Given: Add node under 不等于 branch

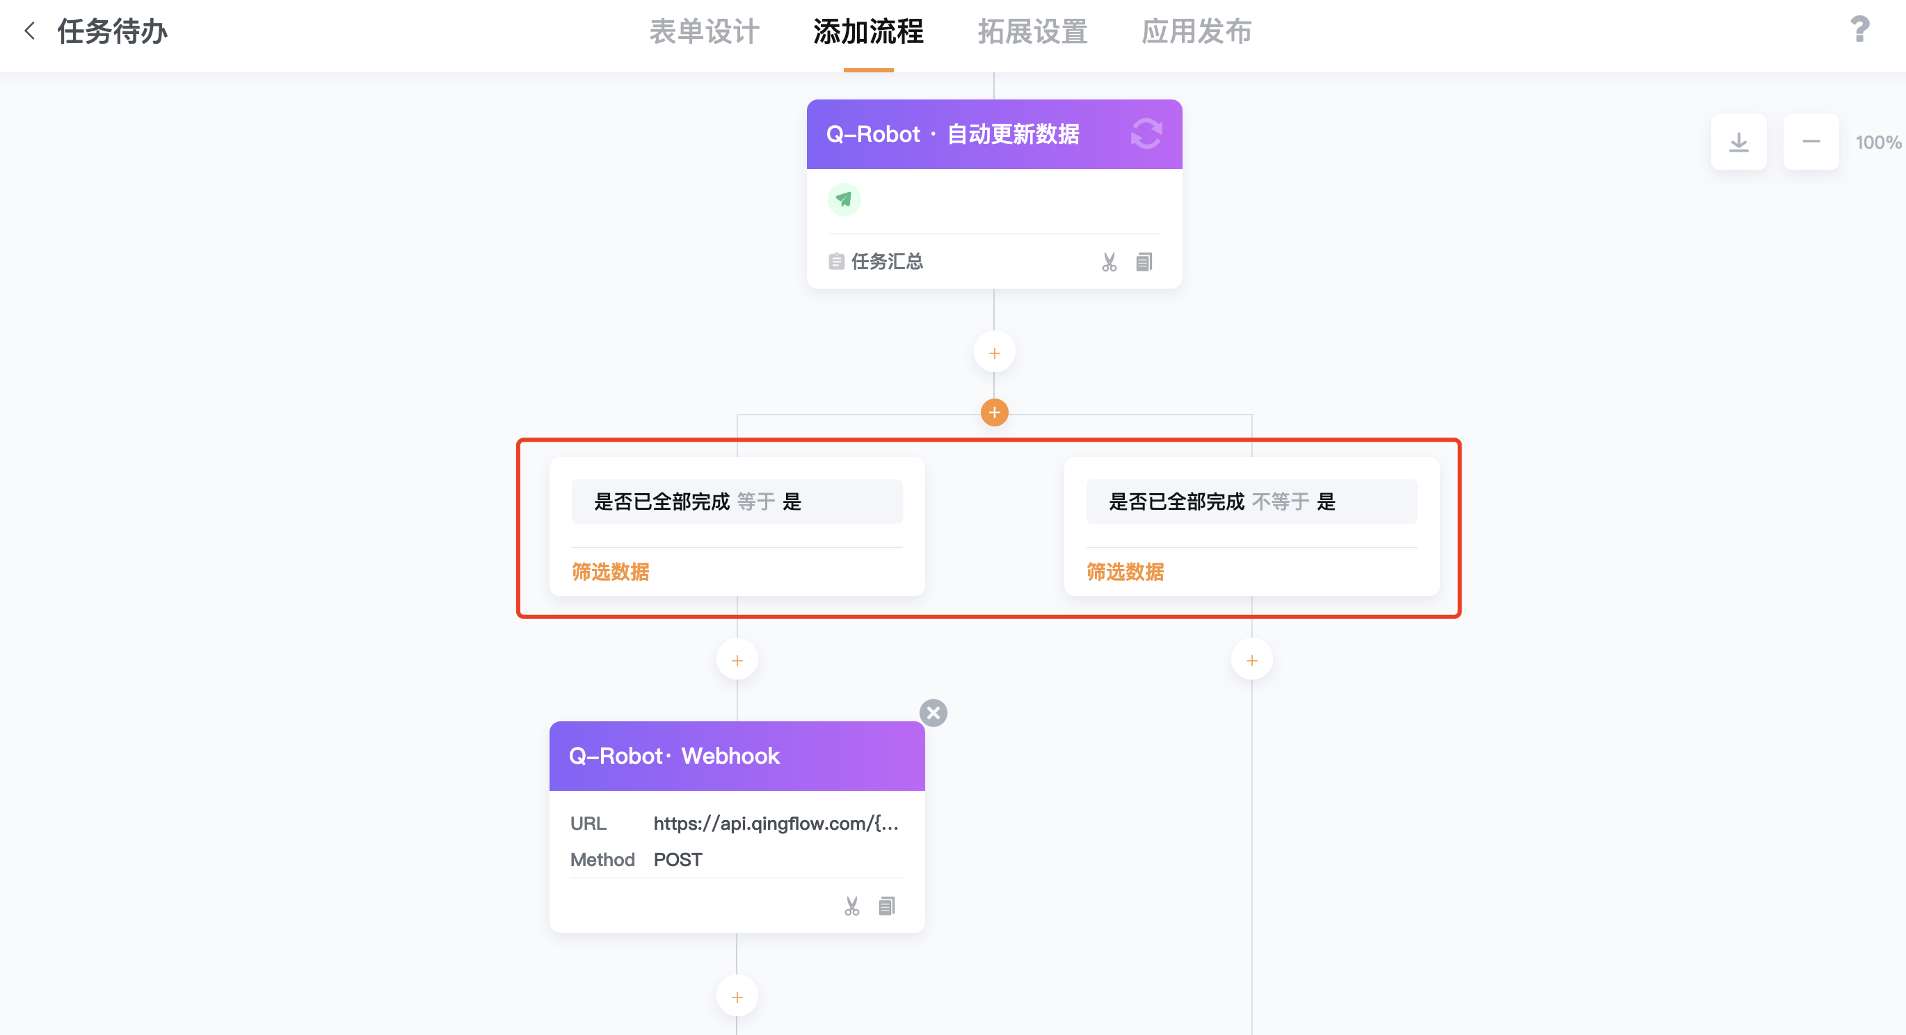Looking at the screenshot, I should pos(1251,660).
